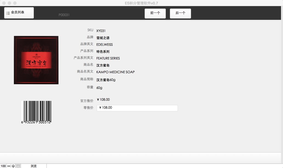Image resolution: width=283 pixels, height=168 pixels.
Task: Click the 产品系列英文 label
Action: click(83, 58)
